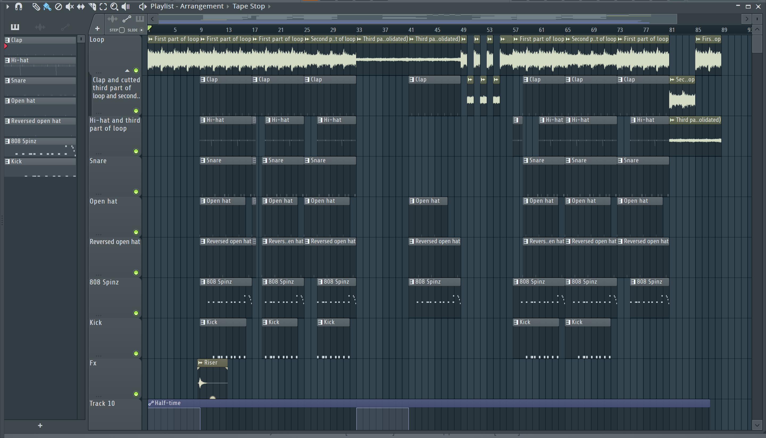The image size is (766, 438).
Task: Show patterns in picker via piano icon
Action: point(15,27)
